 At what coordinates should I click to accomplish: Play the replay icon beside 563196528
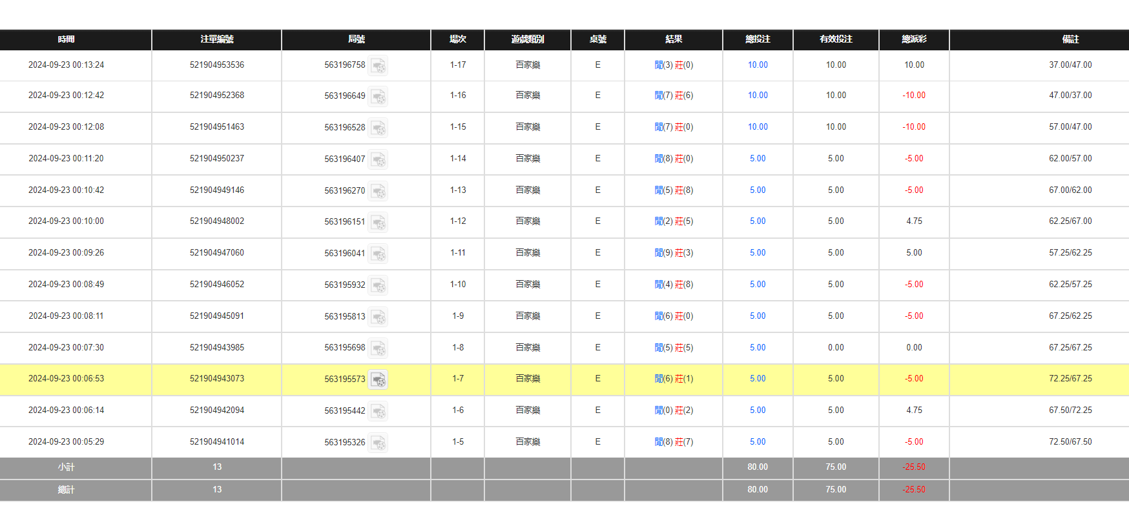378,128
